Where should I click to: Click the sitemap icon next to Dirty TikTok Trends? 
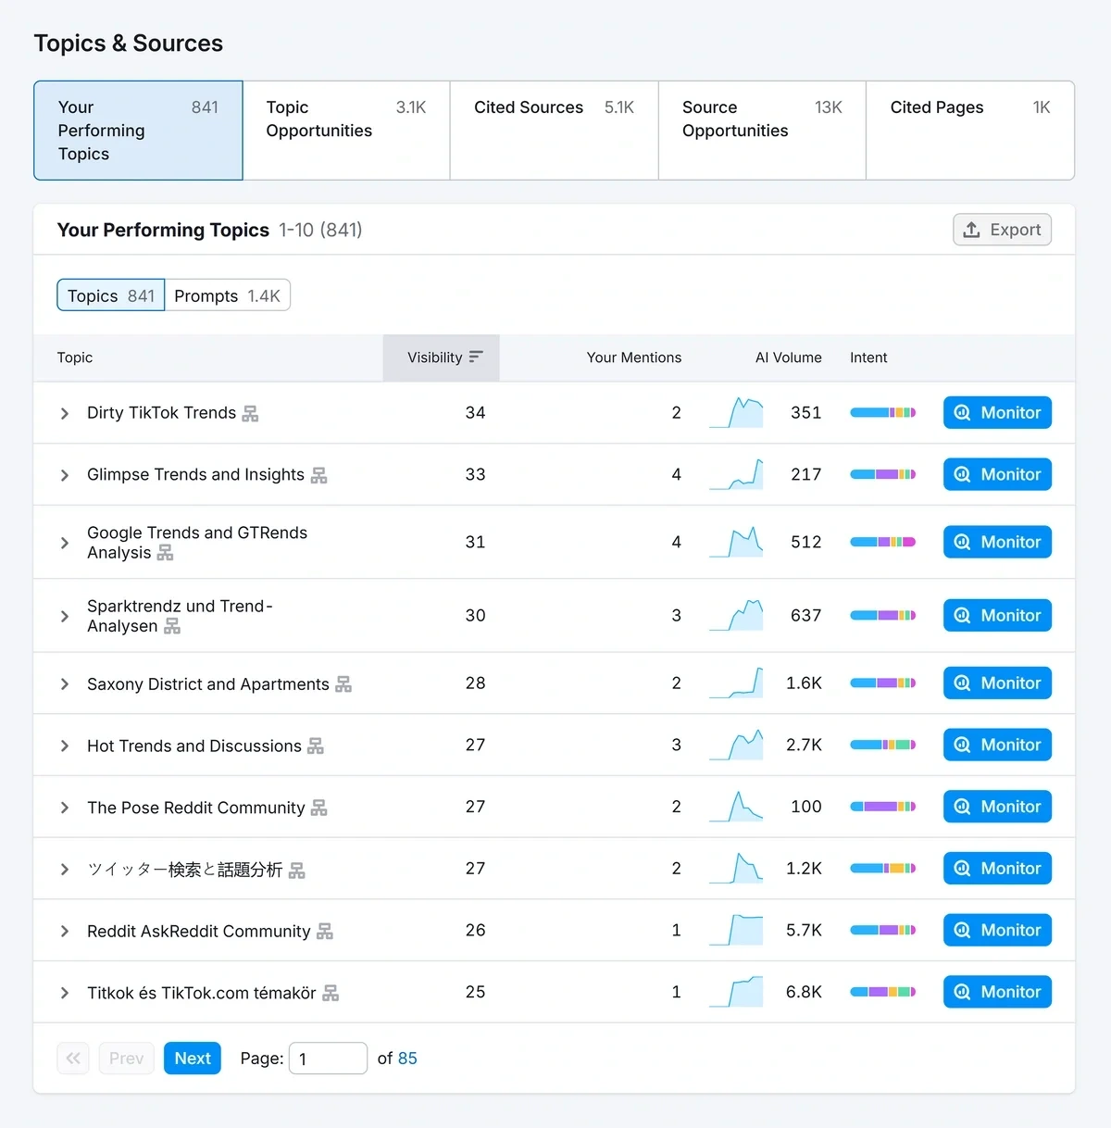[249, 413]
